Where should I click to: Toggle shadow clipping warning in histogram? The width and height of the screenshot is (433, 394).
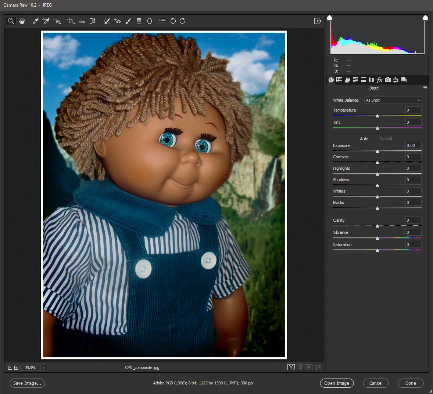point(329,18)
